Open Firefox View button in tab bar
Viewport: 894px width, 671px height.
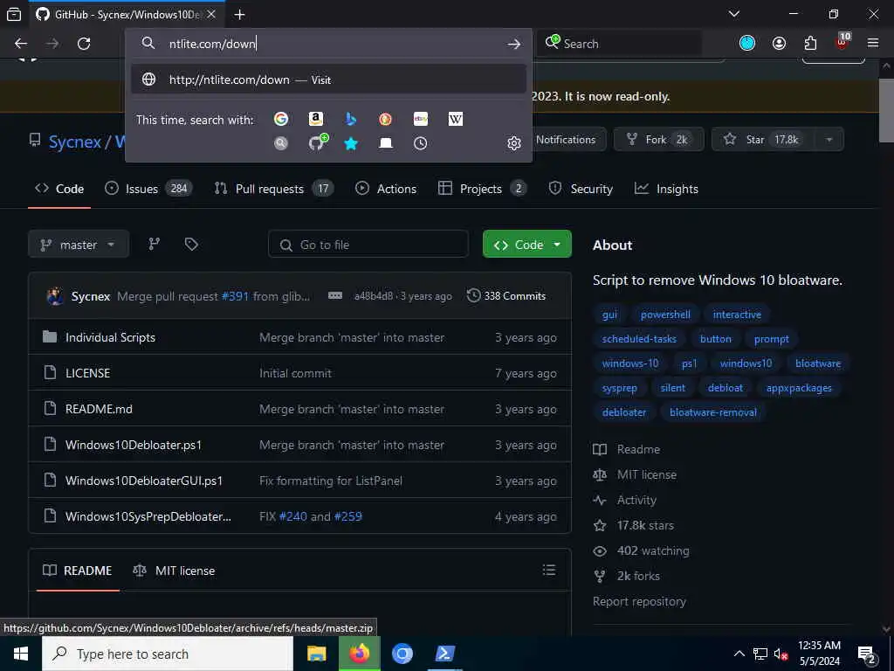[x=14, y=14]
